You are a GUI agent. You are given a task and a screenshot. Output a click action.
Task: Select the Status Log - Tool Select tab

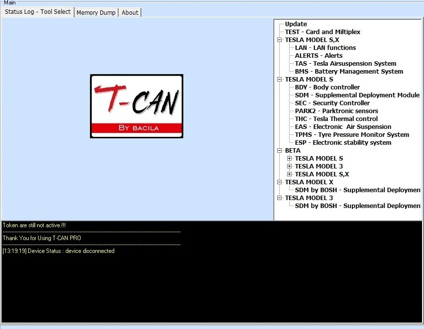[x=38, y=12]
